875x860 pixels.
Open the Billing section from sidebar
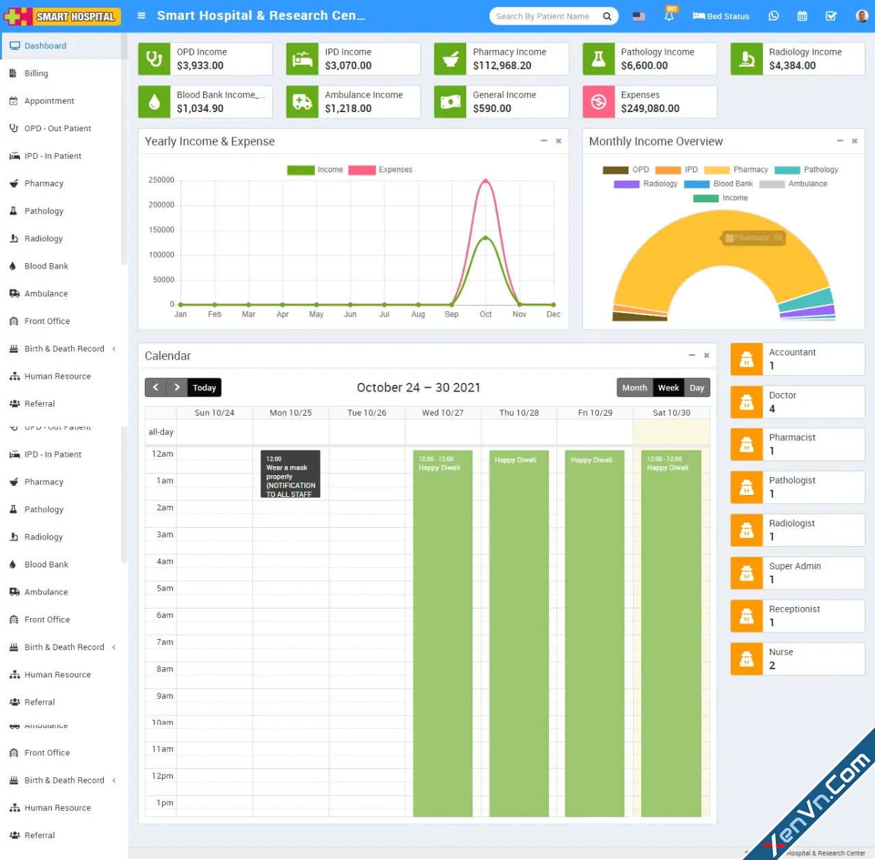point(36,73)
